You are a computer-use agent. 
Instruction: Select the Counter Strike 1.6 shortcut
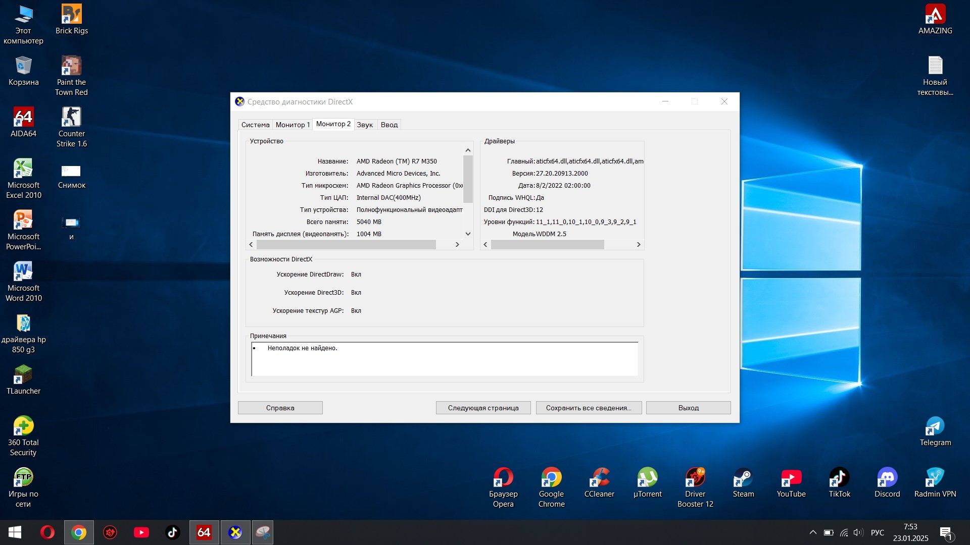point(71,127)
